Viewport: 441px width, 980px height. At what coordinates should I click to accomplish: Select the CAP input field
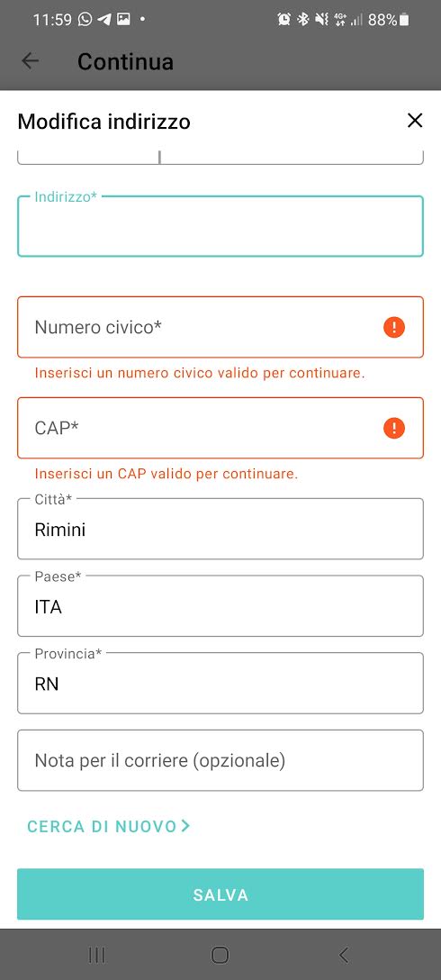(220, 428)
